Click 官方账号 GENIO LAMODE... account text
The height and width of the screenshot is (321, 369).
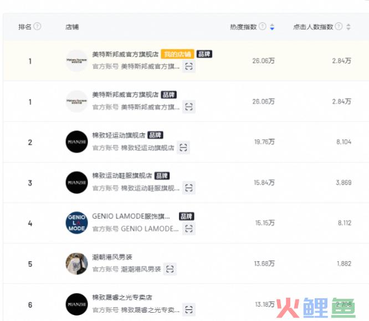[x=135, y=228]
